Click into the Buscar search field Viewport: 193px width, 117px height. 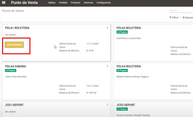181,10
